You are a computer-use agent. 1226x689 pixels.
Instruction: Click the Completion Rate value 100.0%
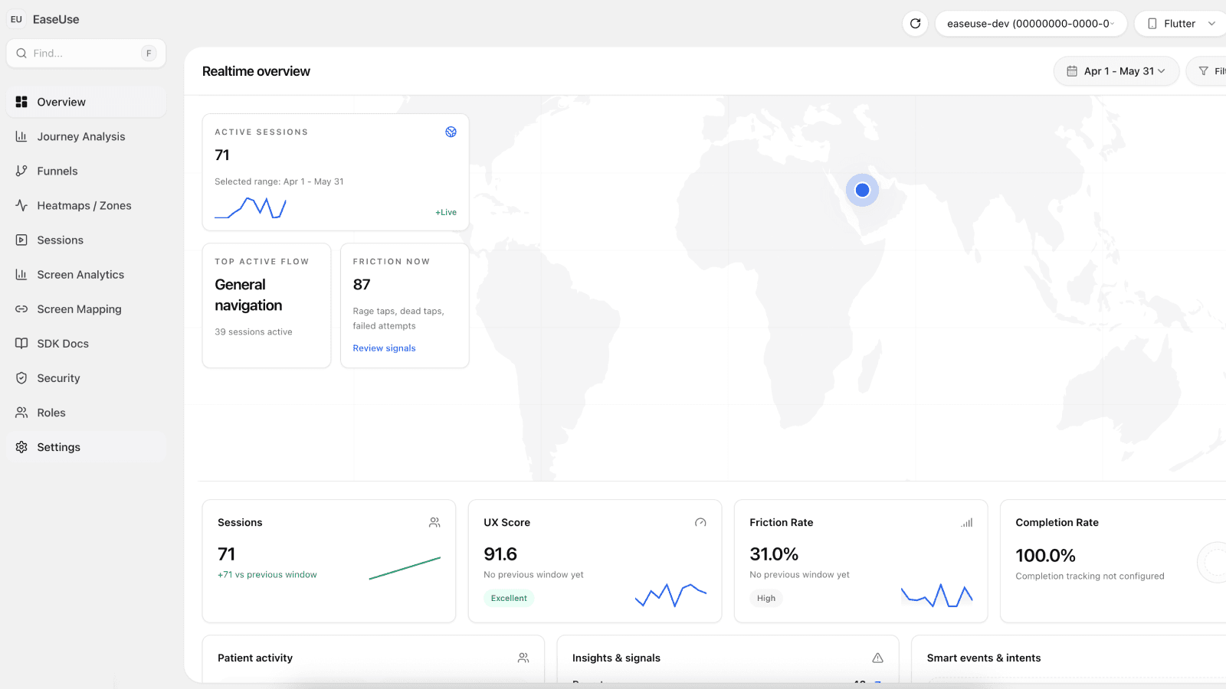tap(1045, 555)
